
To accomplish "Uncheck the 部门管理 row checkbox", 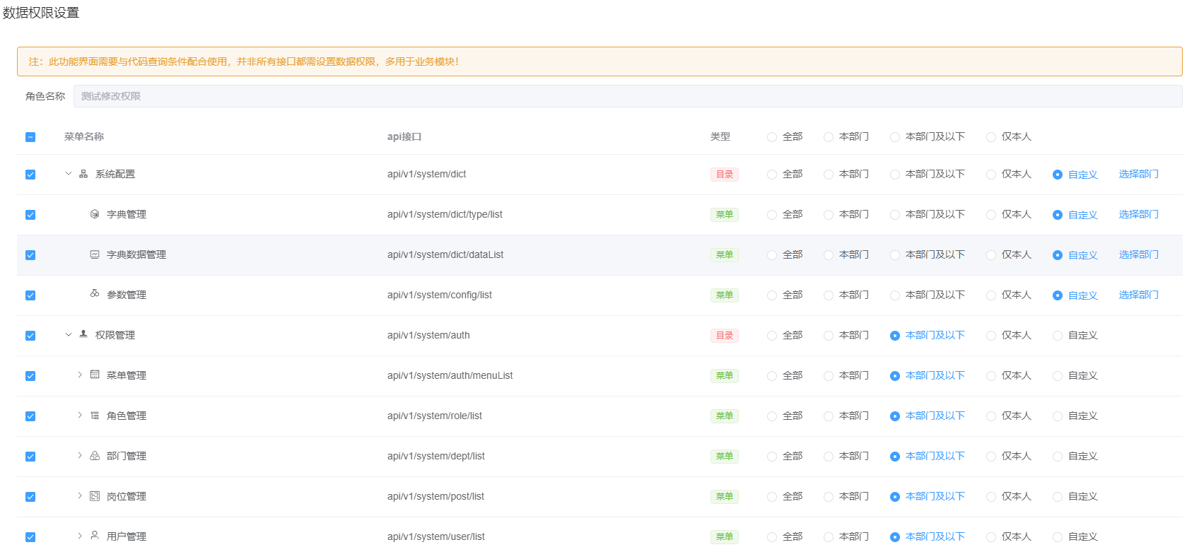I will pyautogui.click(x=30, y=457).
